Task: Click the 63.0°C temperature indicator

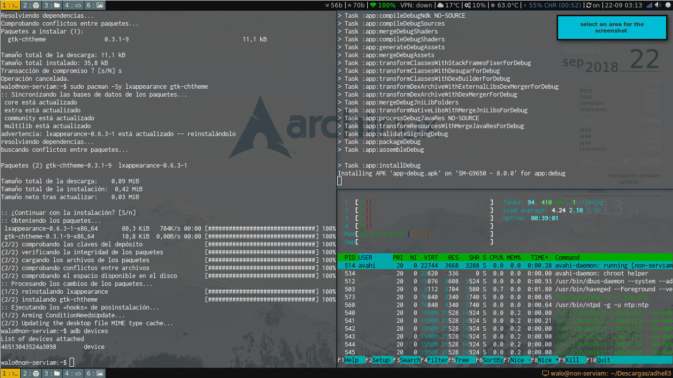Action: (504, 5)
